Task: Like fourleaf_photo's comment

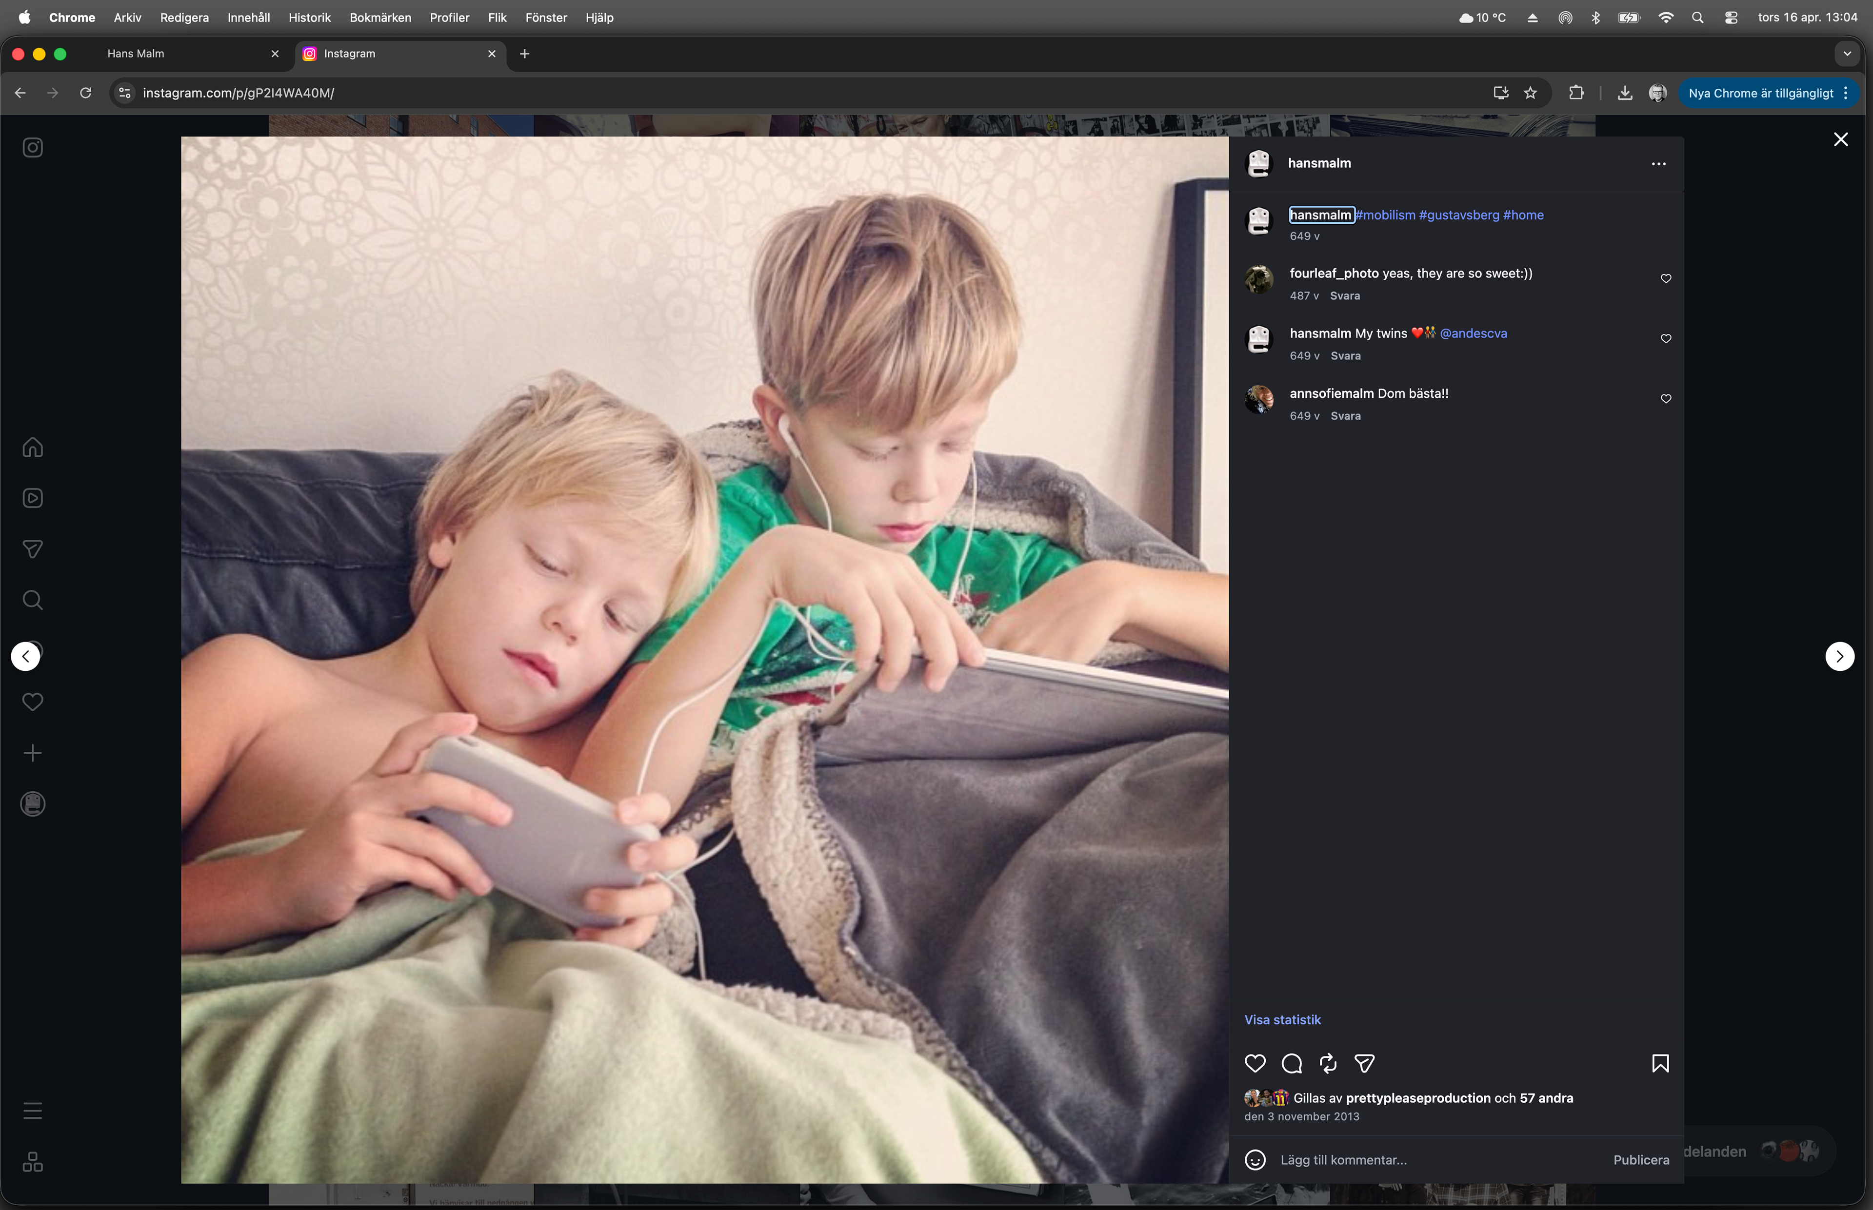Action: (x=1666, y=278)
